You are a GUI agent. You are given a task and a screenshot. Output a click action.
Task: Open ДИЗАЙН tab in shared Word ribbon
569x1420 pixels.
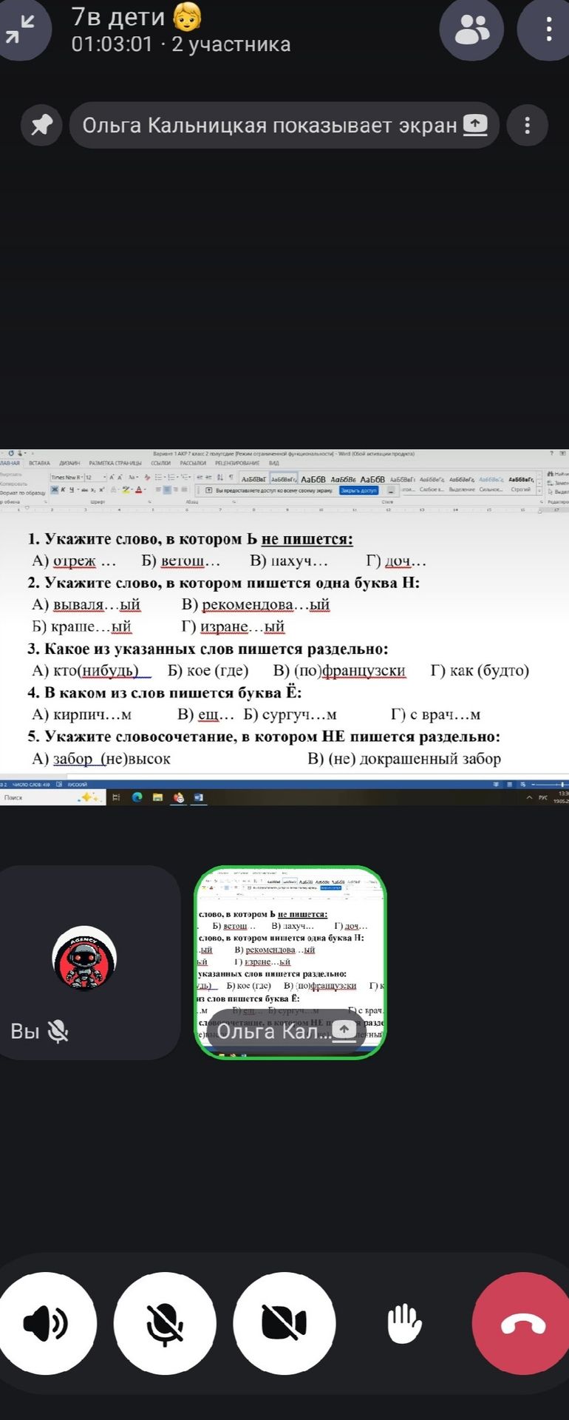pyautogui.click(x=69, y=463)
